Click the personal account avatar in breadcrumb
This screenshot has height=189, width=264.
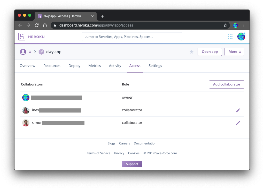point(23,51)
